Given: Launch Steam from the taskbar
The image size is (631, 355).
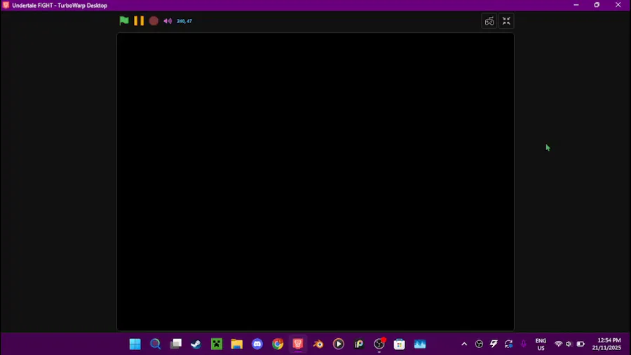Looking at the screenshot, I should click(196, 344).
